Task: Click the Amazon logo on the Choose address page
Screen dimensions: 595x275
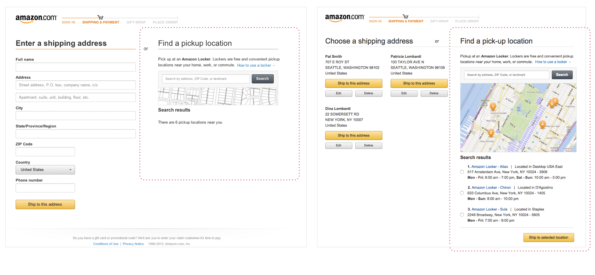Action: point(345,18)
